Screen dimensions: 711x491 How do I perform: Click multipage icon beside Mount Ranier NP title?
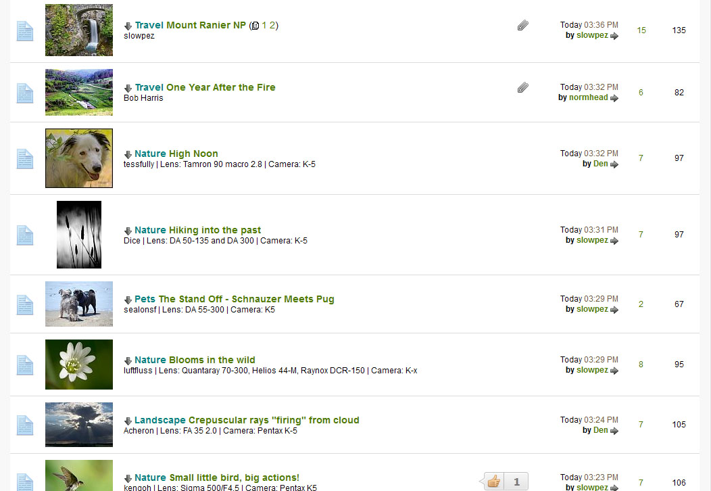(x=255, y=26)
